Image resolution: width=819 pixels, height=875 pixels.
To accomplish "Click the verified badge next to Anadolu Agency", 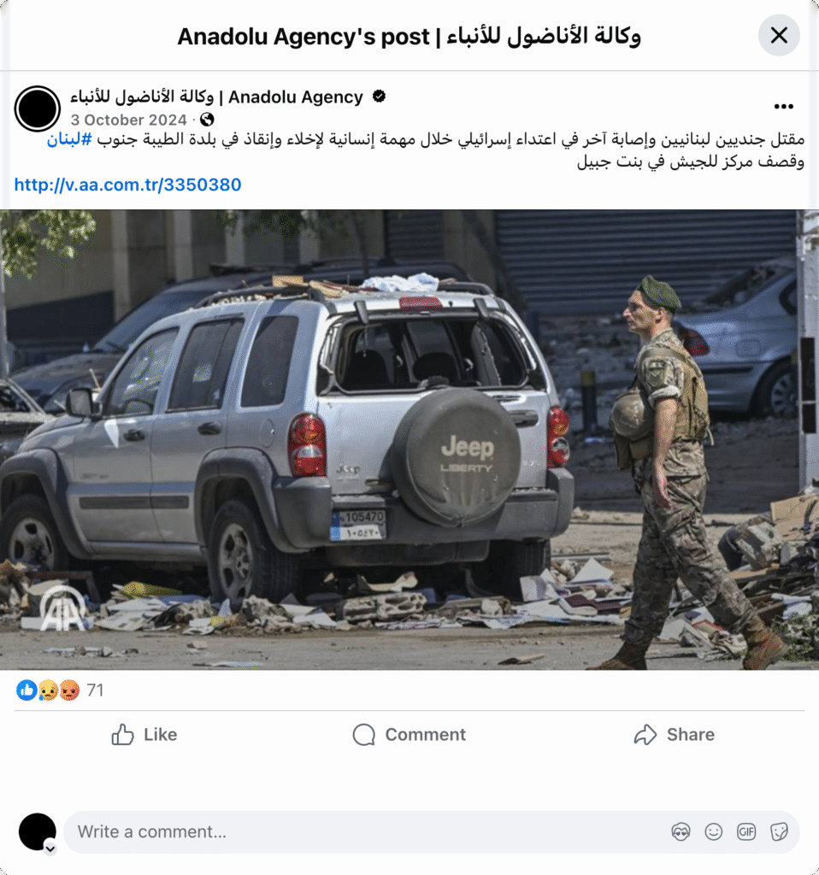I will click(379, 97).
